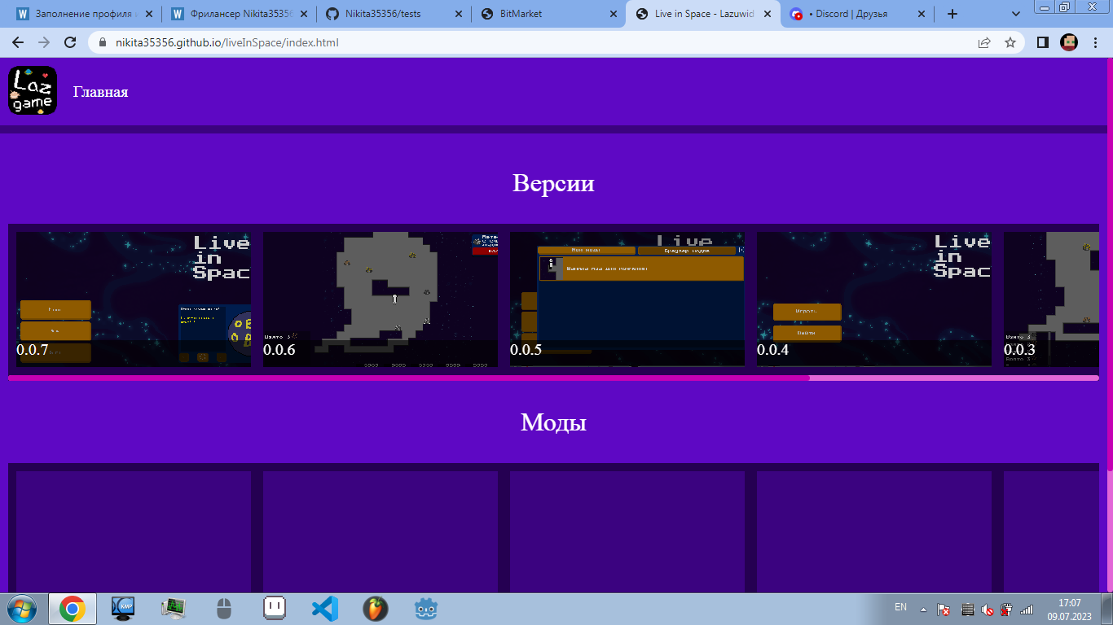Image resolution: width=1113 pixels, height=625 pixels.
Task: Switch to BitMarket tab
Action: coord(548,14)
